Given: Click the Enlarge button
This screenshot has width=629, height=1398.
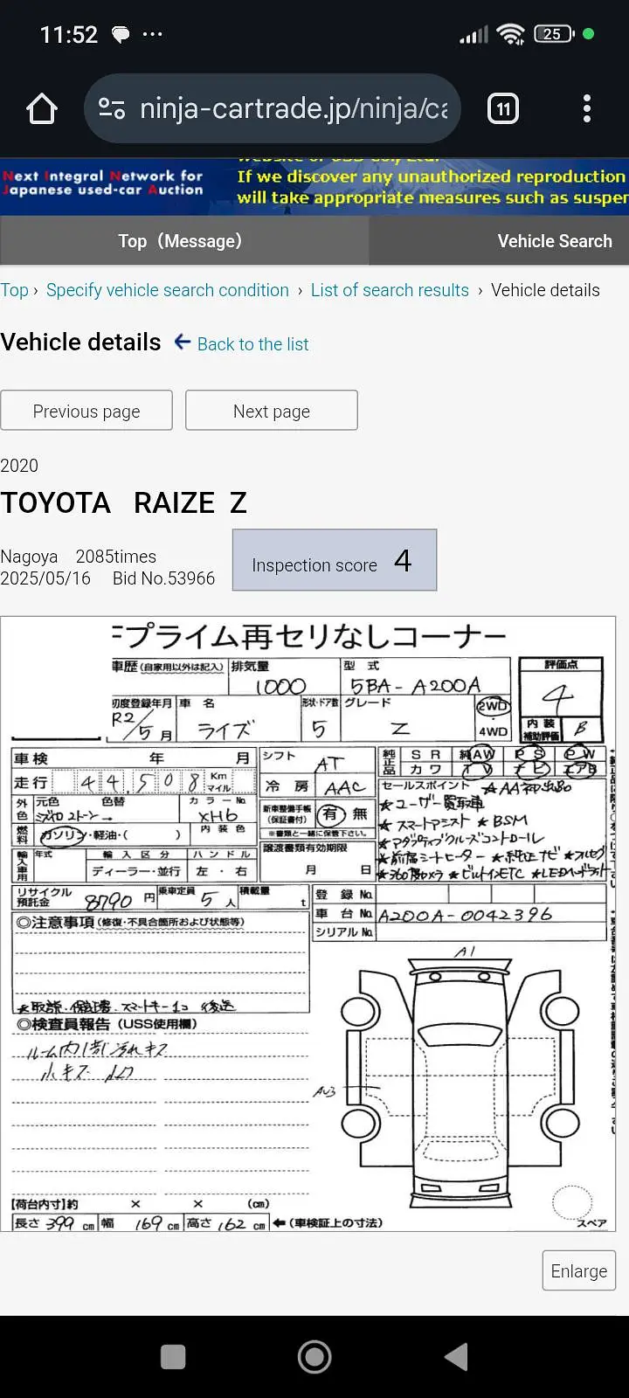Looking at the screenshot, I should (578, 1270).
